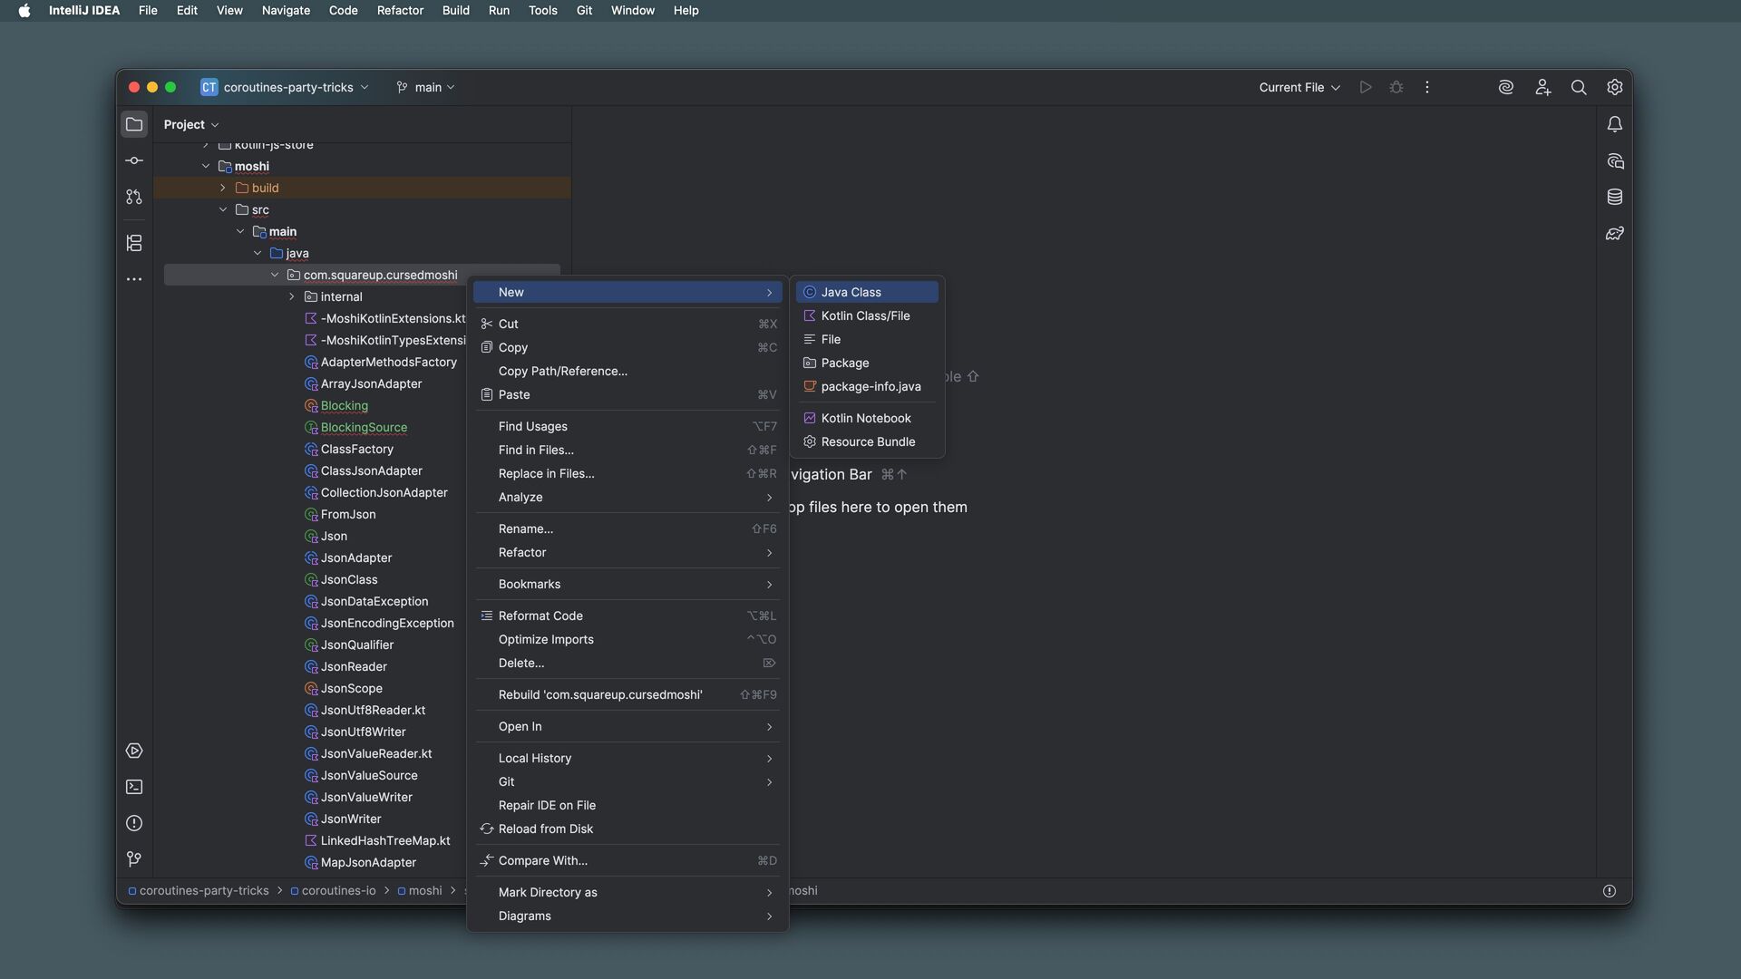
Task: Open the AI Assistant chat icon
Action: pos(1615,160)
